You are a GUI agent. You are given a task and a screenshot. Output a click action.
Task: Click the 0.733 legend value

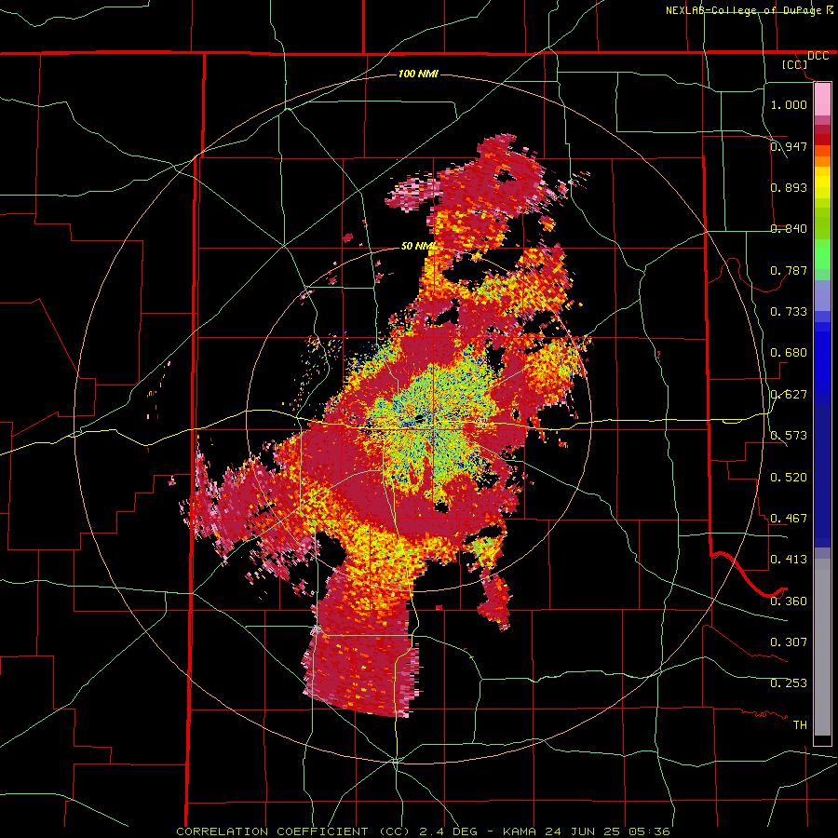click(789, 312)
